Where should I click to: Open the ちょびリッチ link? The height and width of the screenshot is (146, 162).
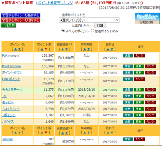click(x=11, y=109)
